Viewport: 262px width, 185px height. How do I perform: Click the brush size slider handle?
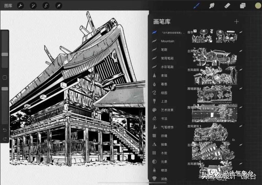tap(5, 55)
